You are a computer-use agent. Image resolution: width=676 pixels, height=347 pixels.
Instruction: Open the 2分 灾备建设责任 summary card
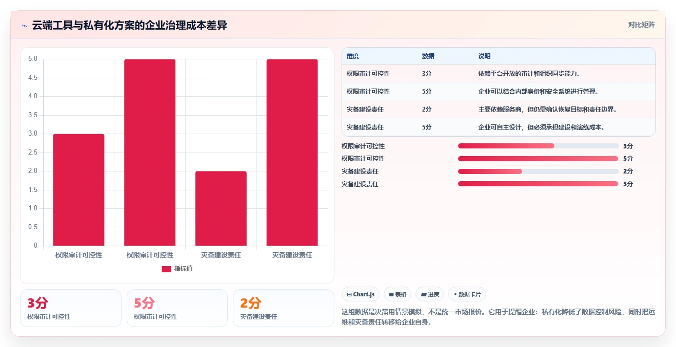click(x=284, y=308)
